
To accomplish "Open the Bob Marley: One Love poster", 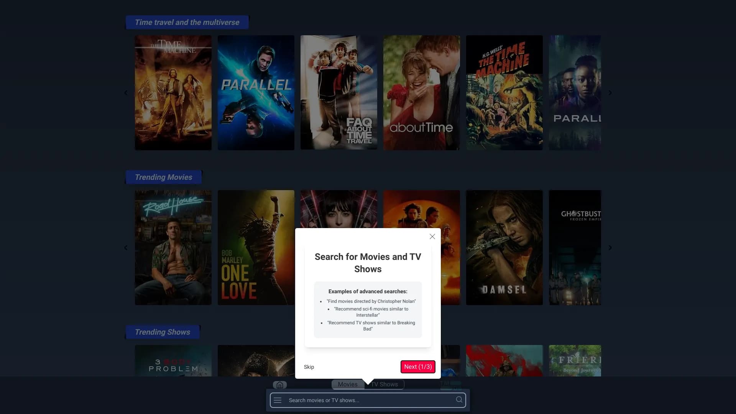I will click(256, 247).
